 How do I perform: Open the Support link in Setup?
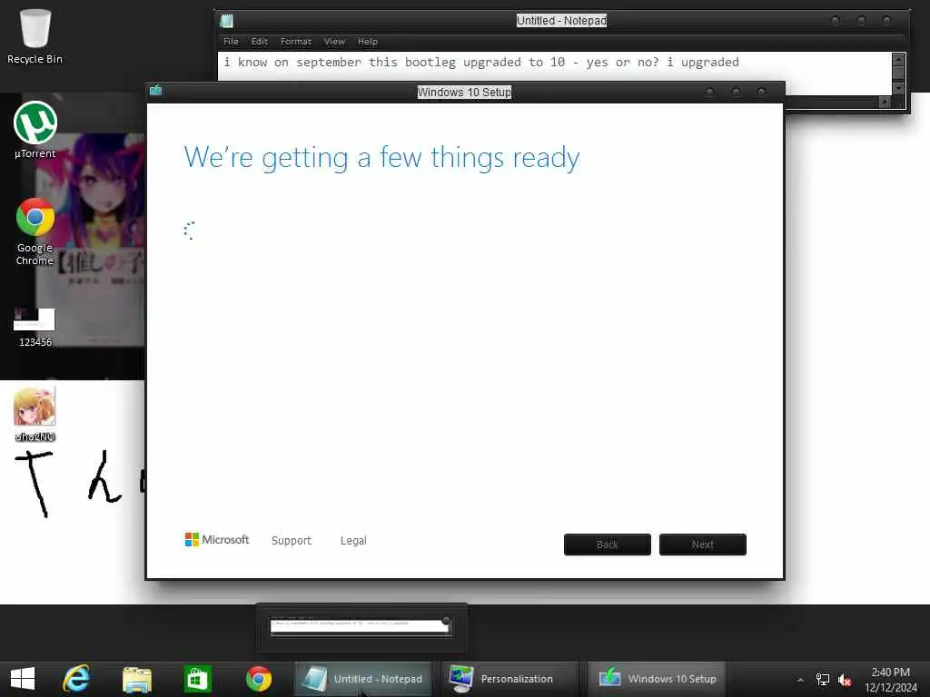pyautogui.click(x=292, y=541)
